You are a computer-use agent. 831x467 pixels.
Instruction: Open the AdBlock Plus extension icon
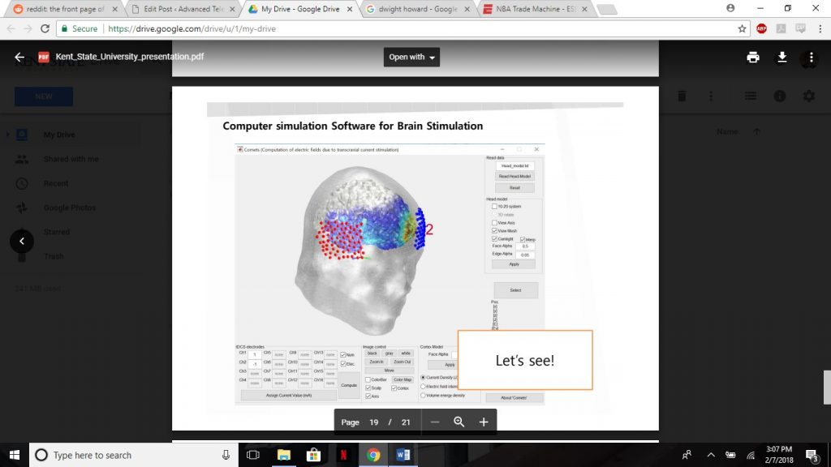tap(761, 28)
